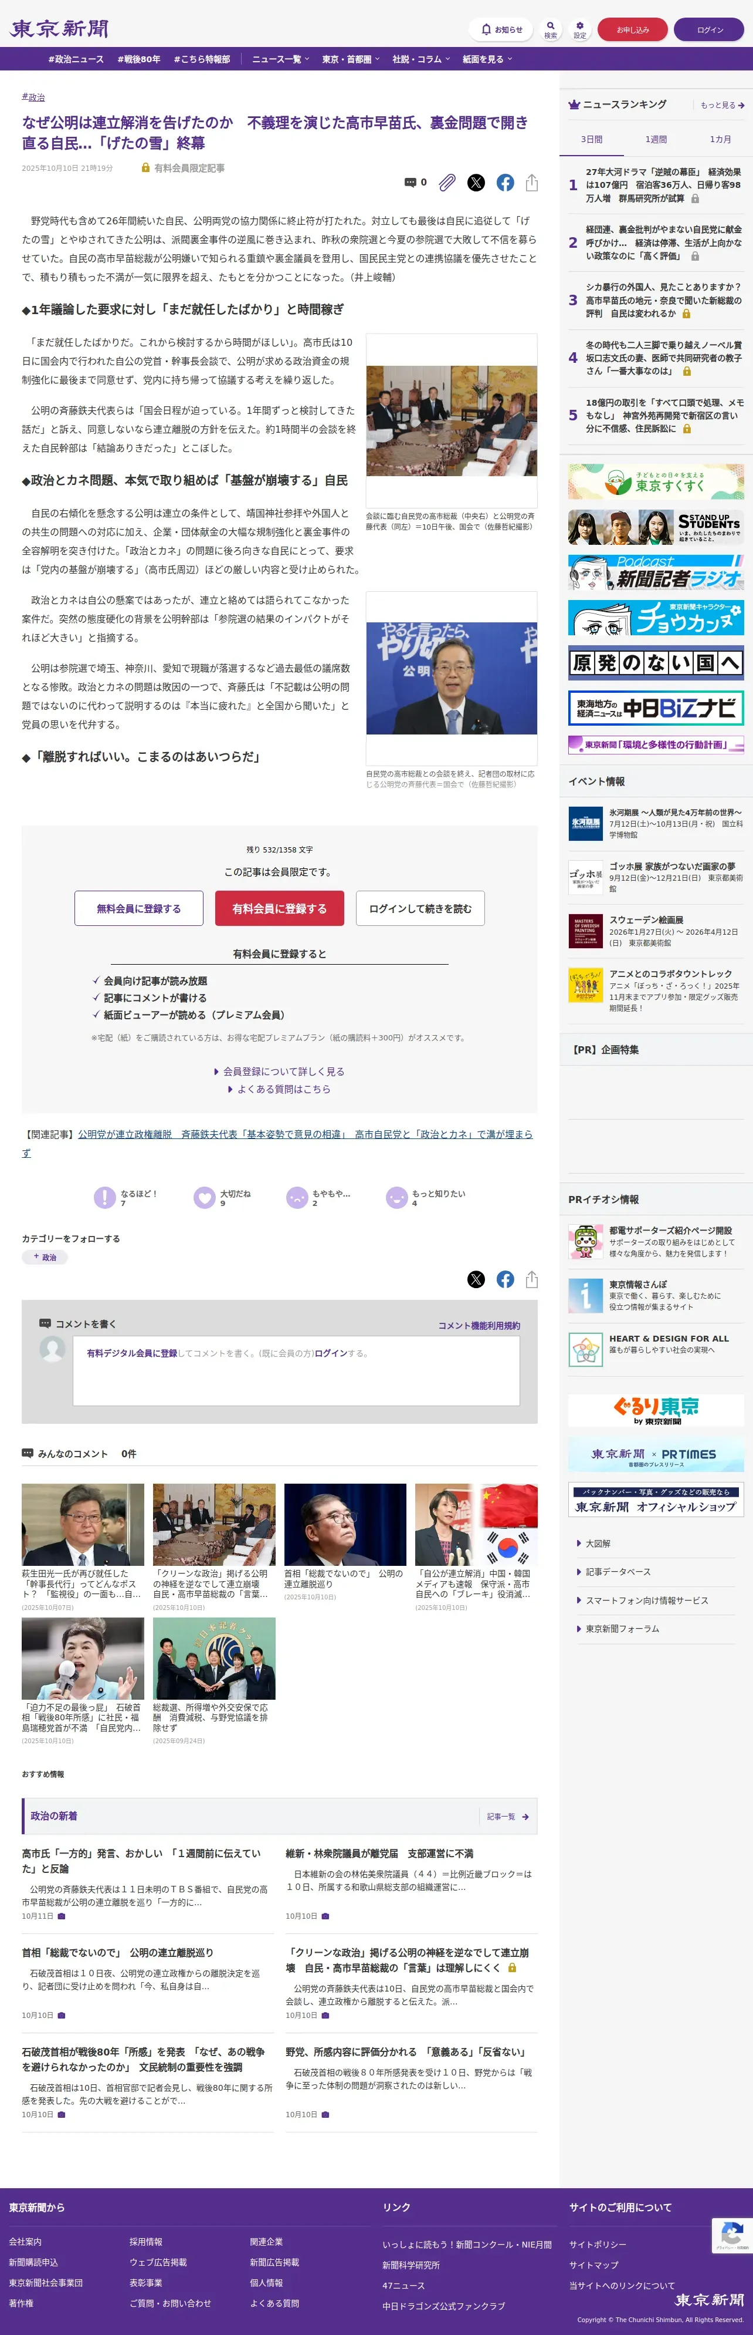Click the 東京新聞 logo in the header
Image resolution: width=753 pixels, height=2335 pixels.
click(x=59, y=29)
